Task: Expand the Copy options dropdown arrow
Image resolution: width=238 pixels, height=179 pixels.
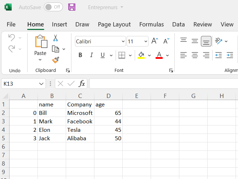Action: pyautogui.click(x=64, y=49)
